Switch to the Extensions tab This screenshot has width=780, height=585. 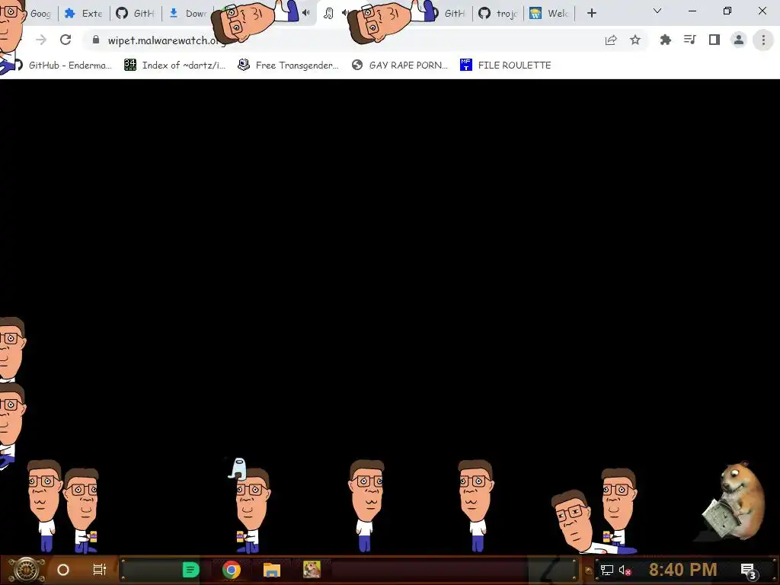point(84,14)
